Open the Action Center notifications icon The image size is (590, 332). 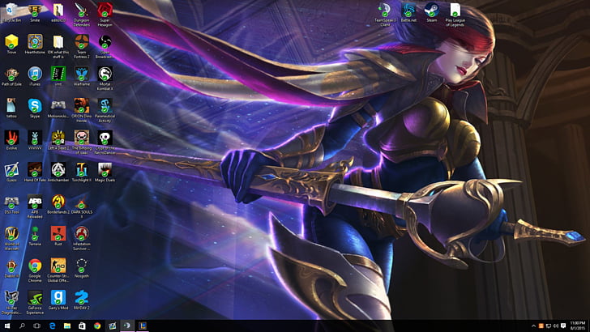coord(563,326)
